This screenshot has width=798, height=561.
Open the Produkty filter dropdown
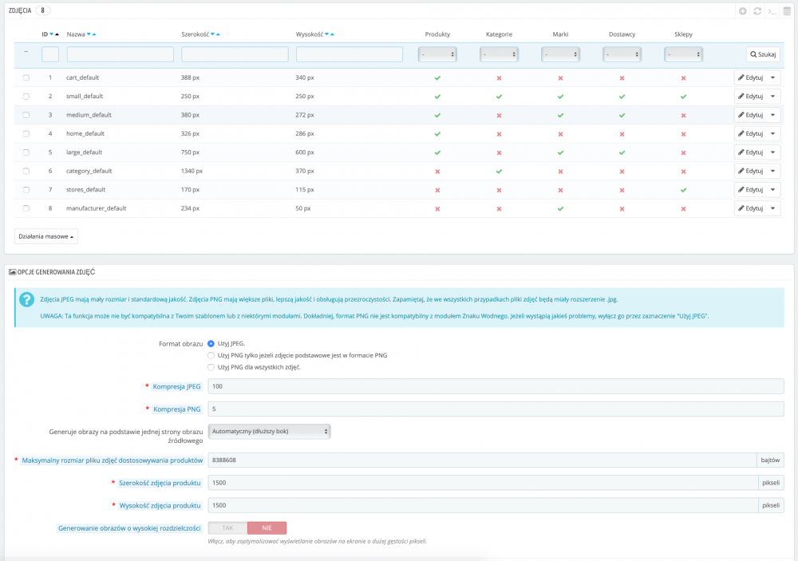437,54
